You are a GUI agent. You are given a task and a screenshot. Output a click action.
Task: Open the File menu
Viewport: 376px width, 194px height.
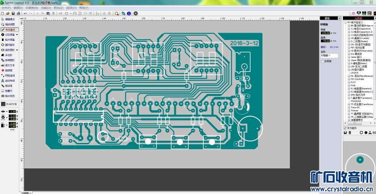click(x=6, y=7)
